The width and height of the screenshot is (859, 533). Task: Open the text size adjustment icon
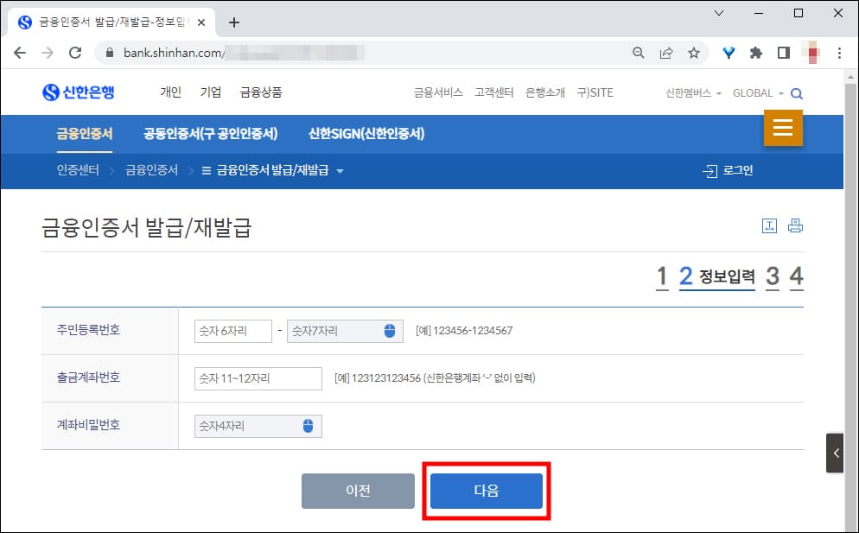point(770,225)
